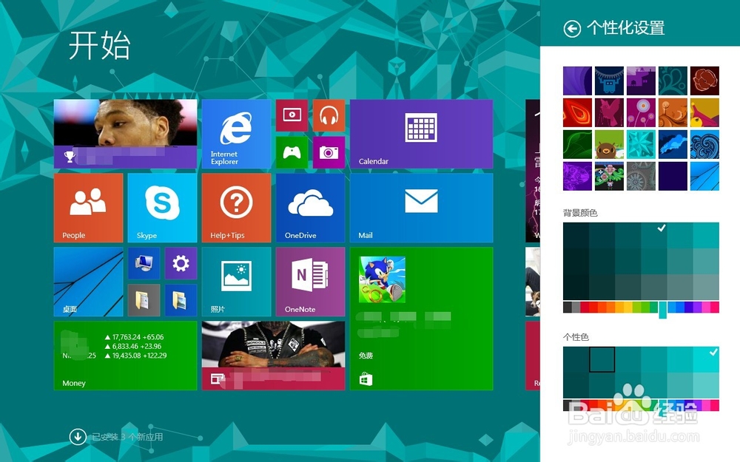Launch the Camera app tile
This screenshot has width=740, height=462.
329,152
